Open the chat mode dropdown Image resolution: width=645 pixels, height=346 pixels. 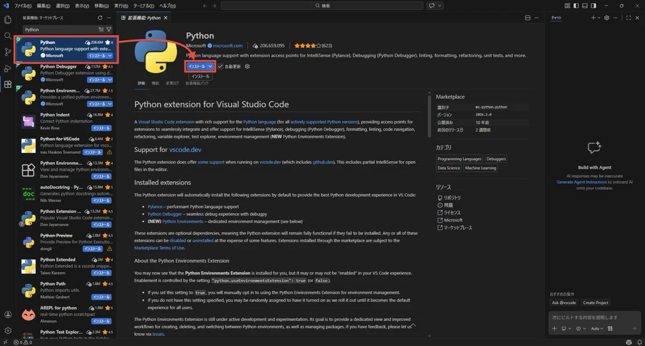tap(581, 328)
